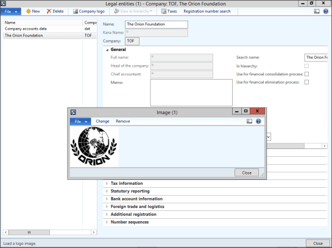332x248 pixels.
Task: Select the Company accounts data row
Action: pyautogui.click(x=50, y=29)
